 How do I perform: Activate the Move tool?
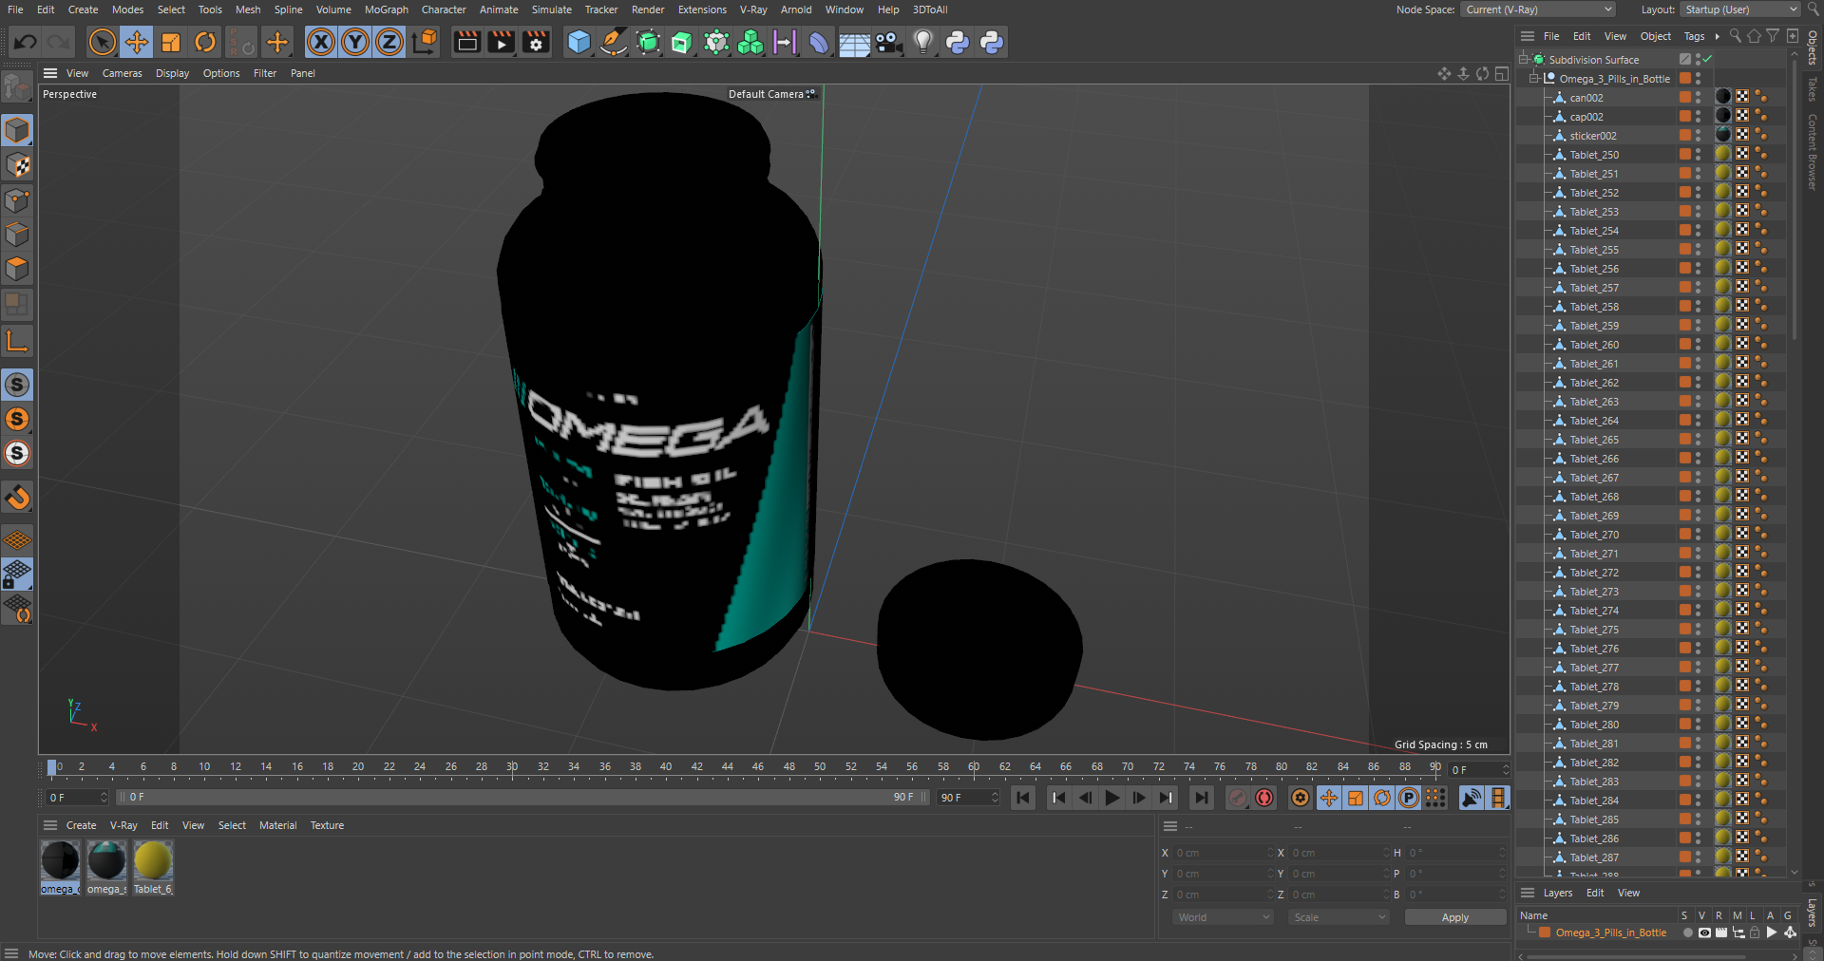[137, 42]
